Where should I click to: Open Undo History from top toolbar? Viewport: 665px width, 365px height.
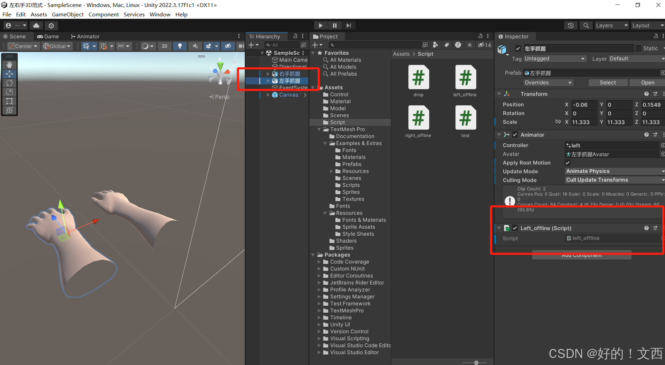571,25
